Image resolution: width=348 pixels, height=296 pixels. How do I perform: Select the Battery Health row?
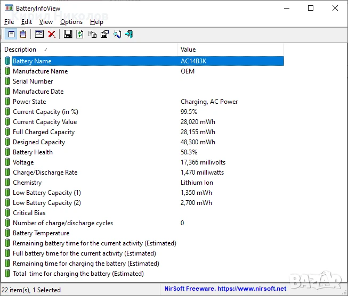coord(142,152)
